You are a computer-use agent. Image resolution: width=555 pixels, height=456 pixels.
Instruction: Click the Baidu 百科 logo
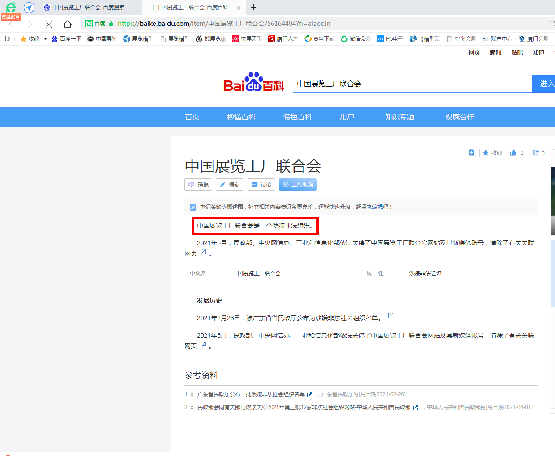(254, 82)
